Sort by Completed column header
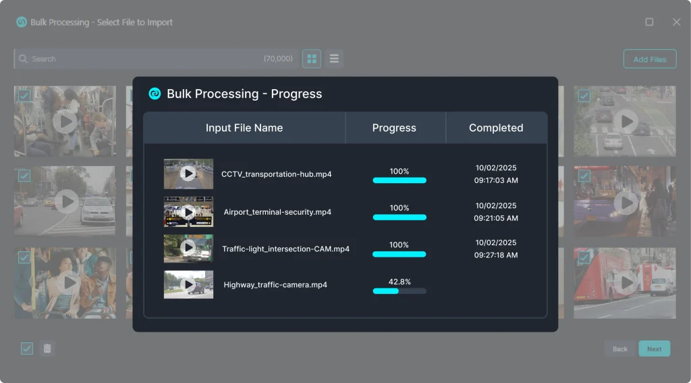The height and width of the screenshot is (383, 691). coord(496,128)
